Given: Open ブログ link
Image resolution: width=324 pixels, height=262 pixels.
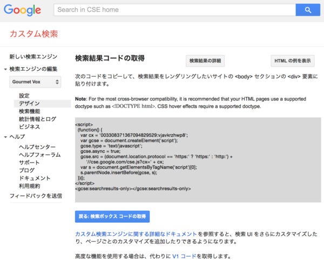Looking at the screenshot, I should click(26, 170).
